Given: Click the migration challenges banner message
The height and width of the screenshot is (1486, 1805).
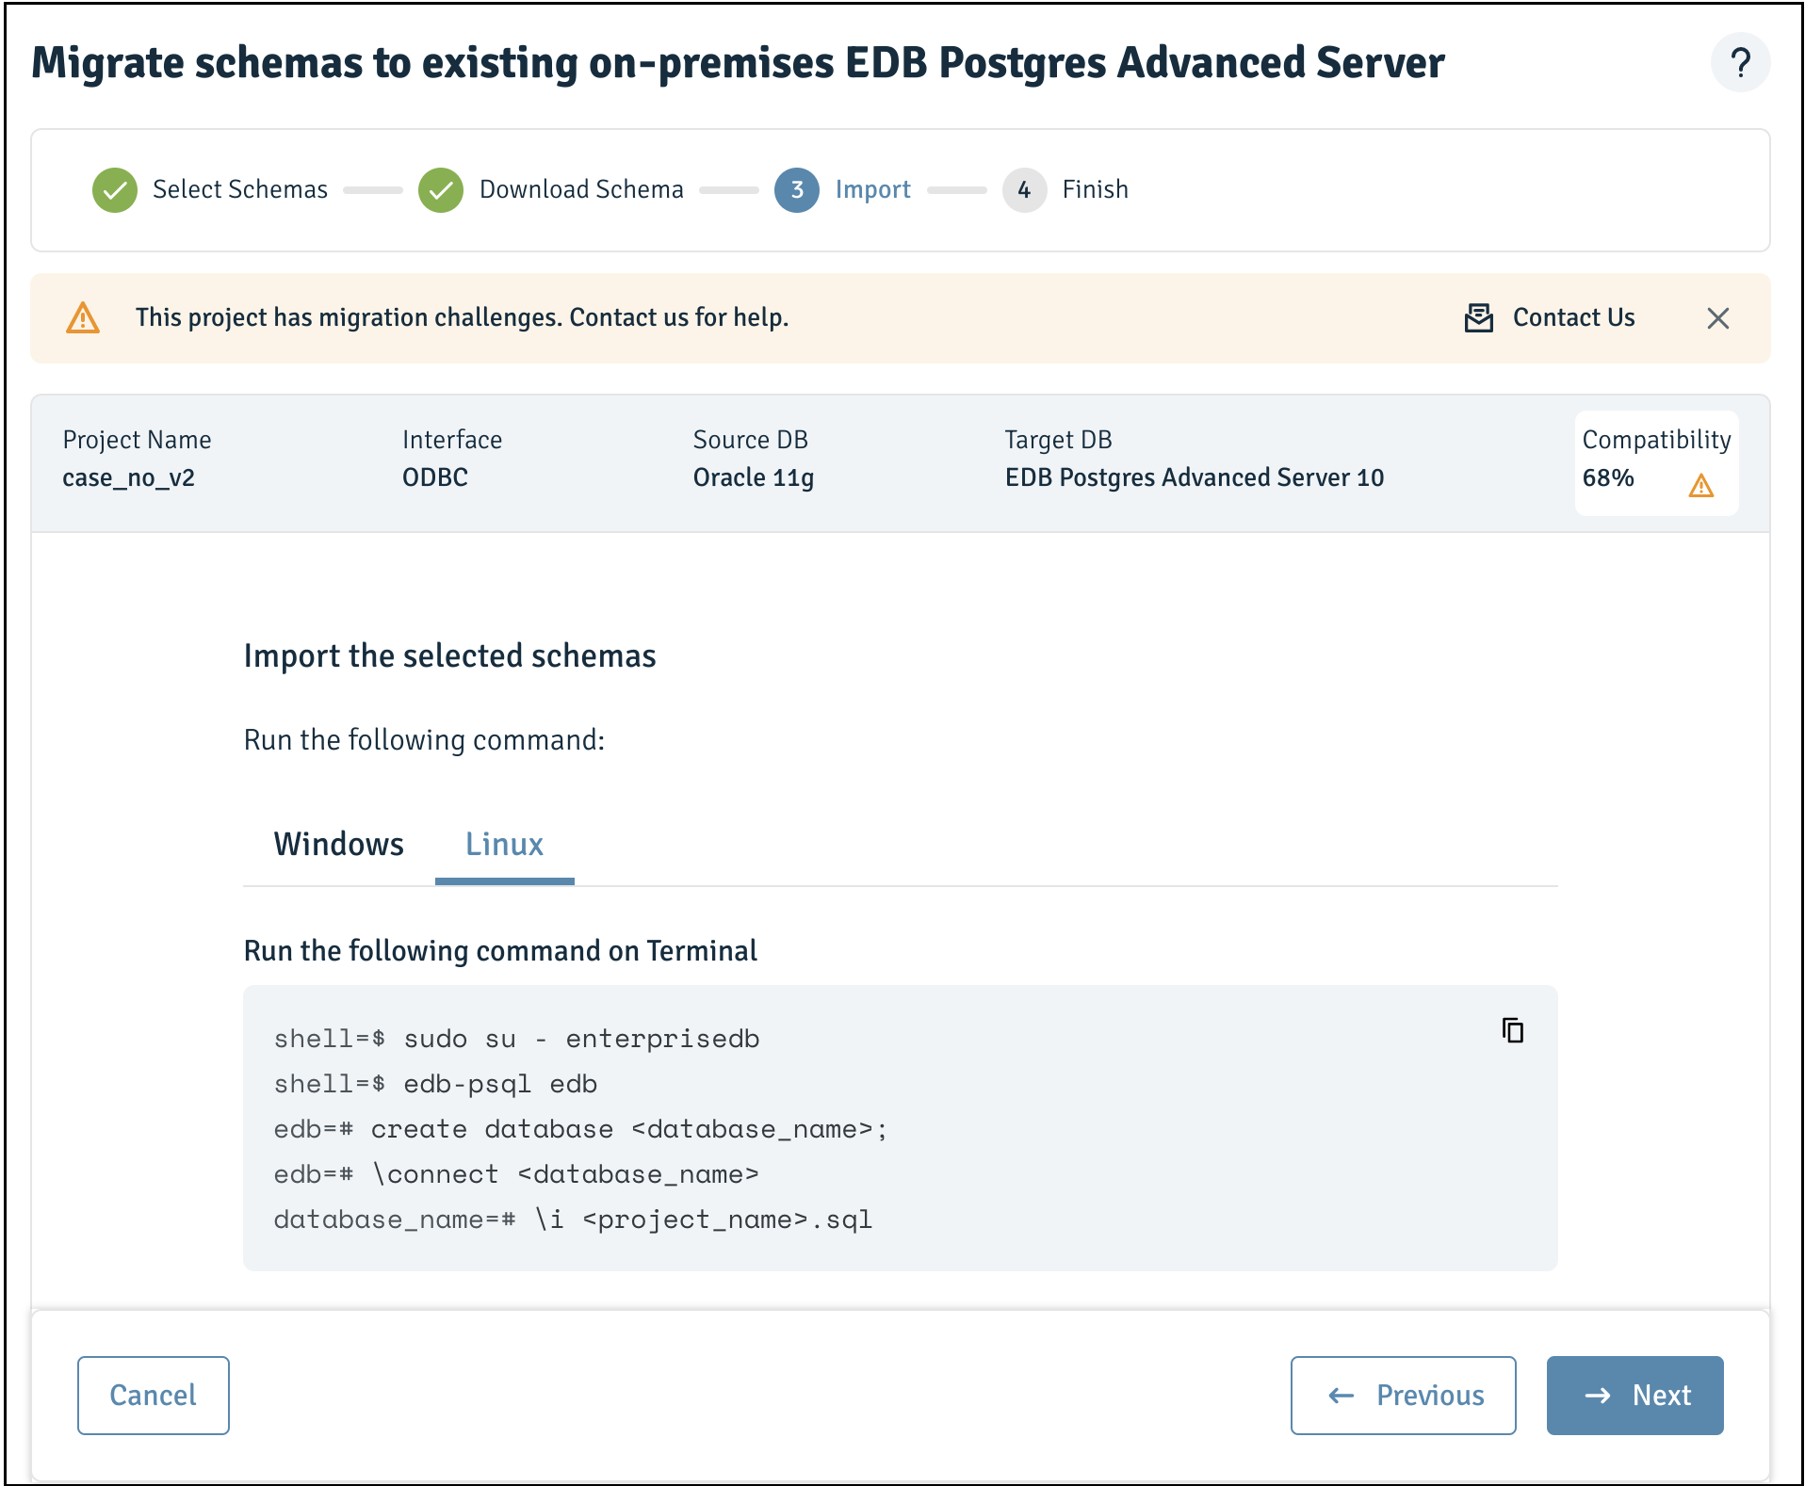Looking at the screenshot, I should tap(462, 318).
